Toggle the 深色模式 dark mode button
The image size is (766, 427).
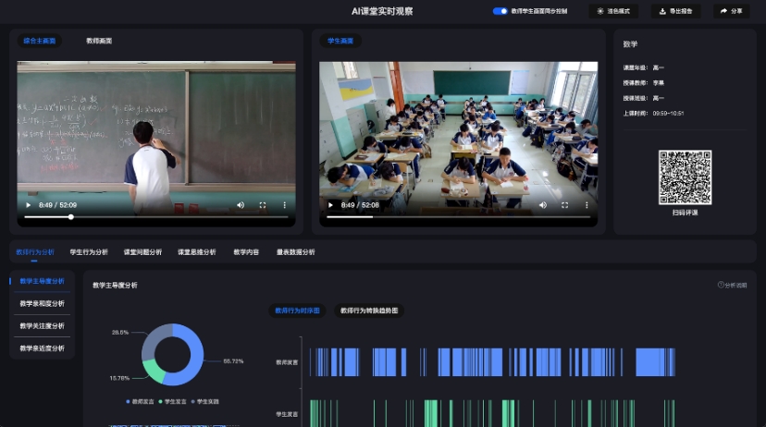613,11
